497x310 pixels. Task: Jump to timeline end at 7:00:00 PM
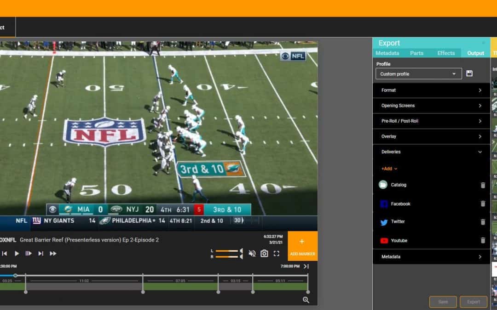tap(306, 266)
